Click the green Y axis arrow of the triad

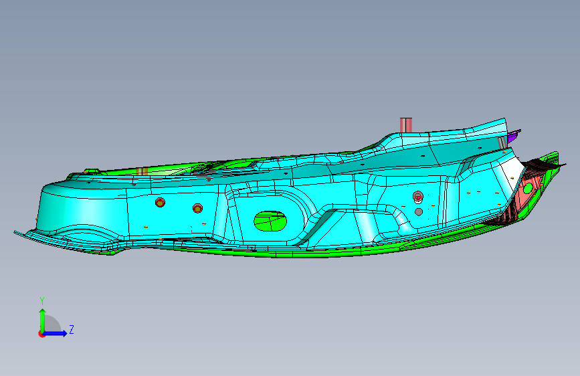[x=42, y=320]
